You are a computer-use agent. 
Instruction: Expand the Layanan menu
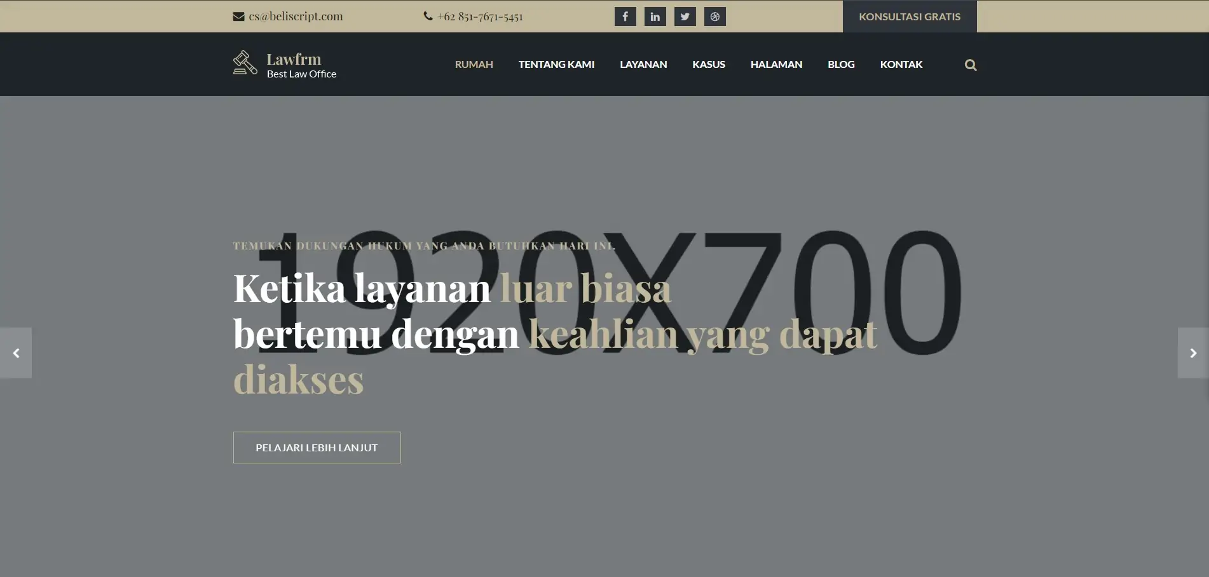[643, 64]
